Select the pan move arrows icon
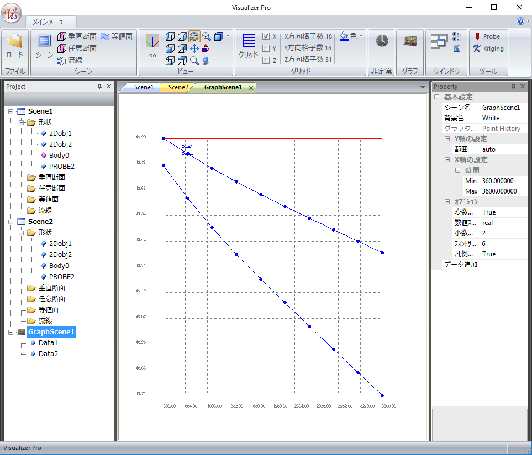 [x=194, y=49]
